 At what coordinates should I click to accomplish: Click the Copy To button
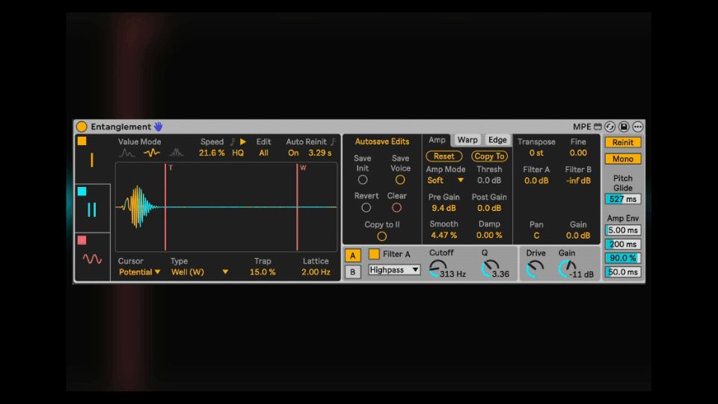click(489, 156)
